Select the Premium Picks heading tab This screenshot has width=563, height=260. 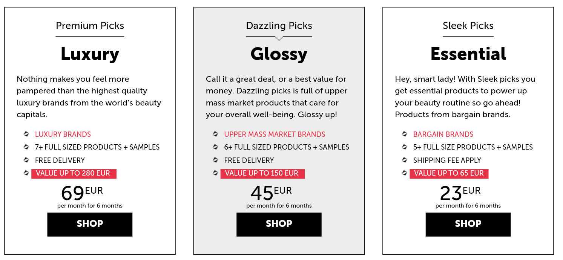tap(90, 26)
